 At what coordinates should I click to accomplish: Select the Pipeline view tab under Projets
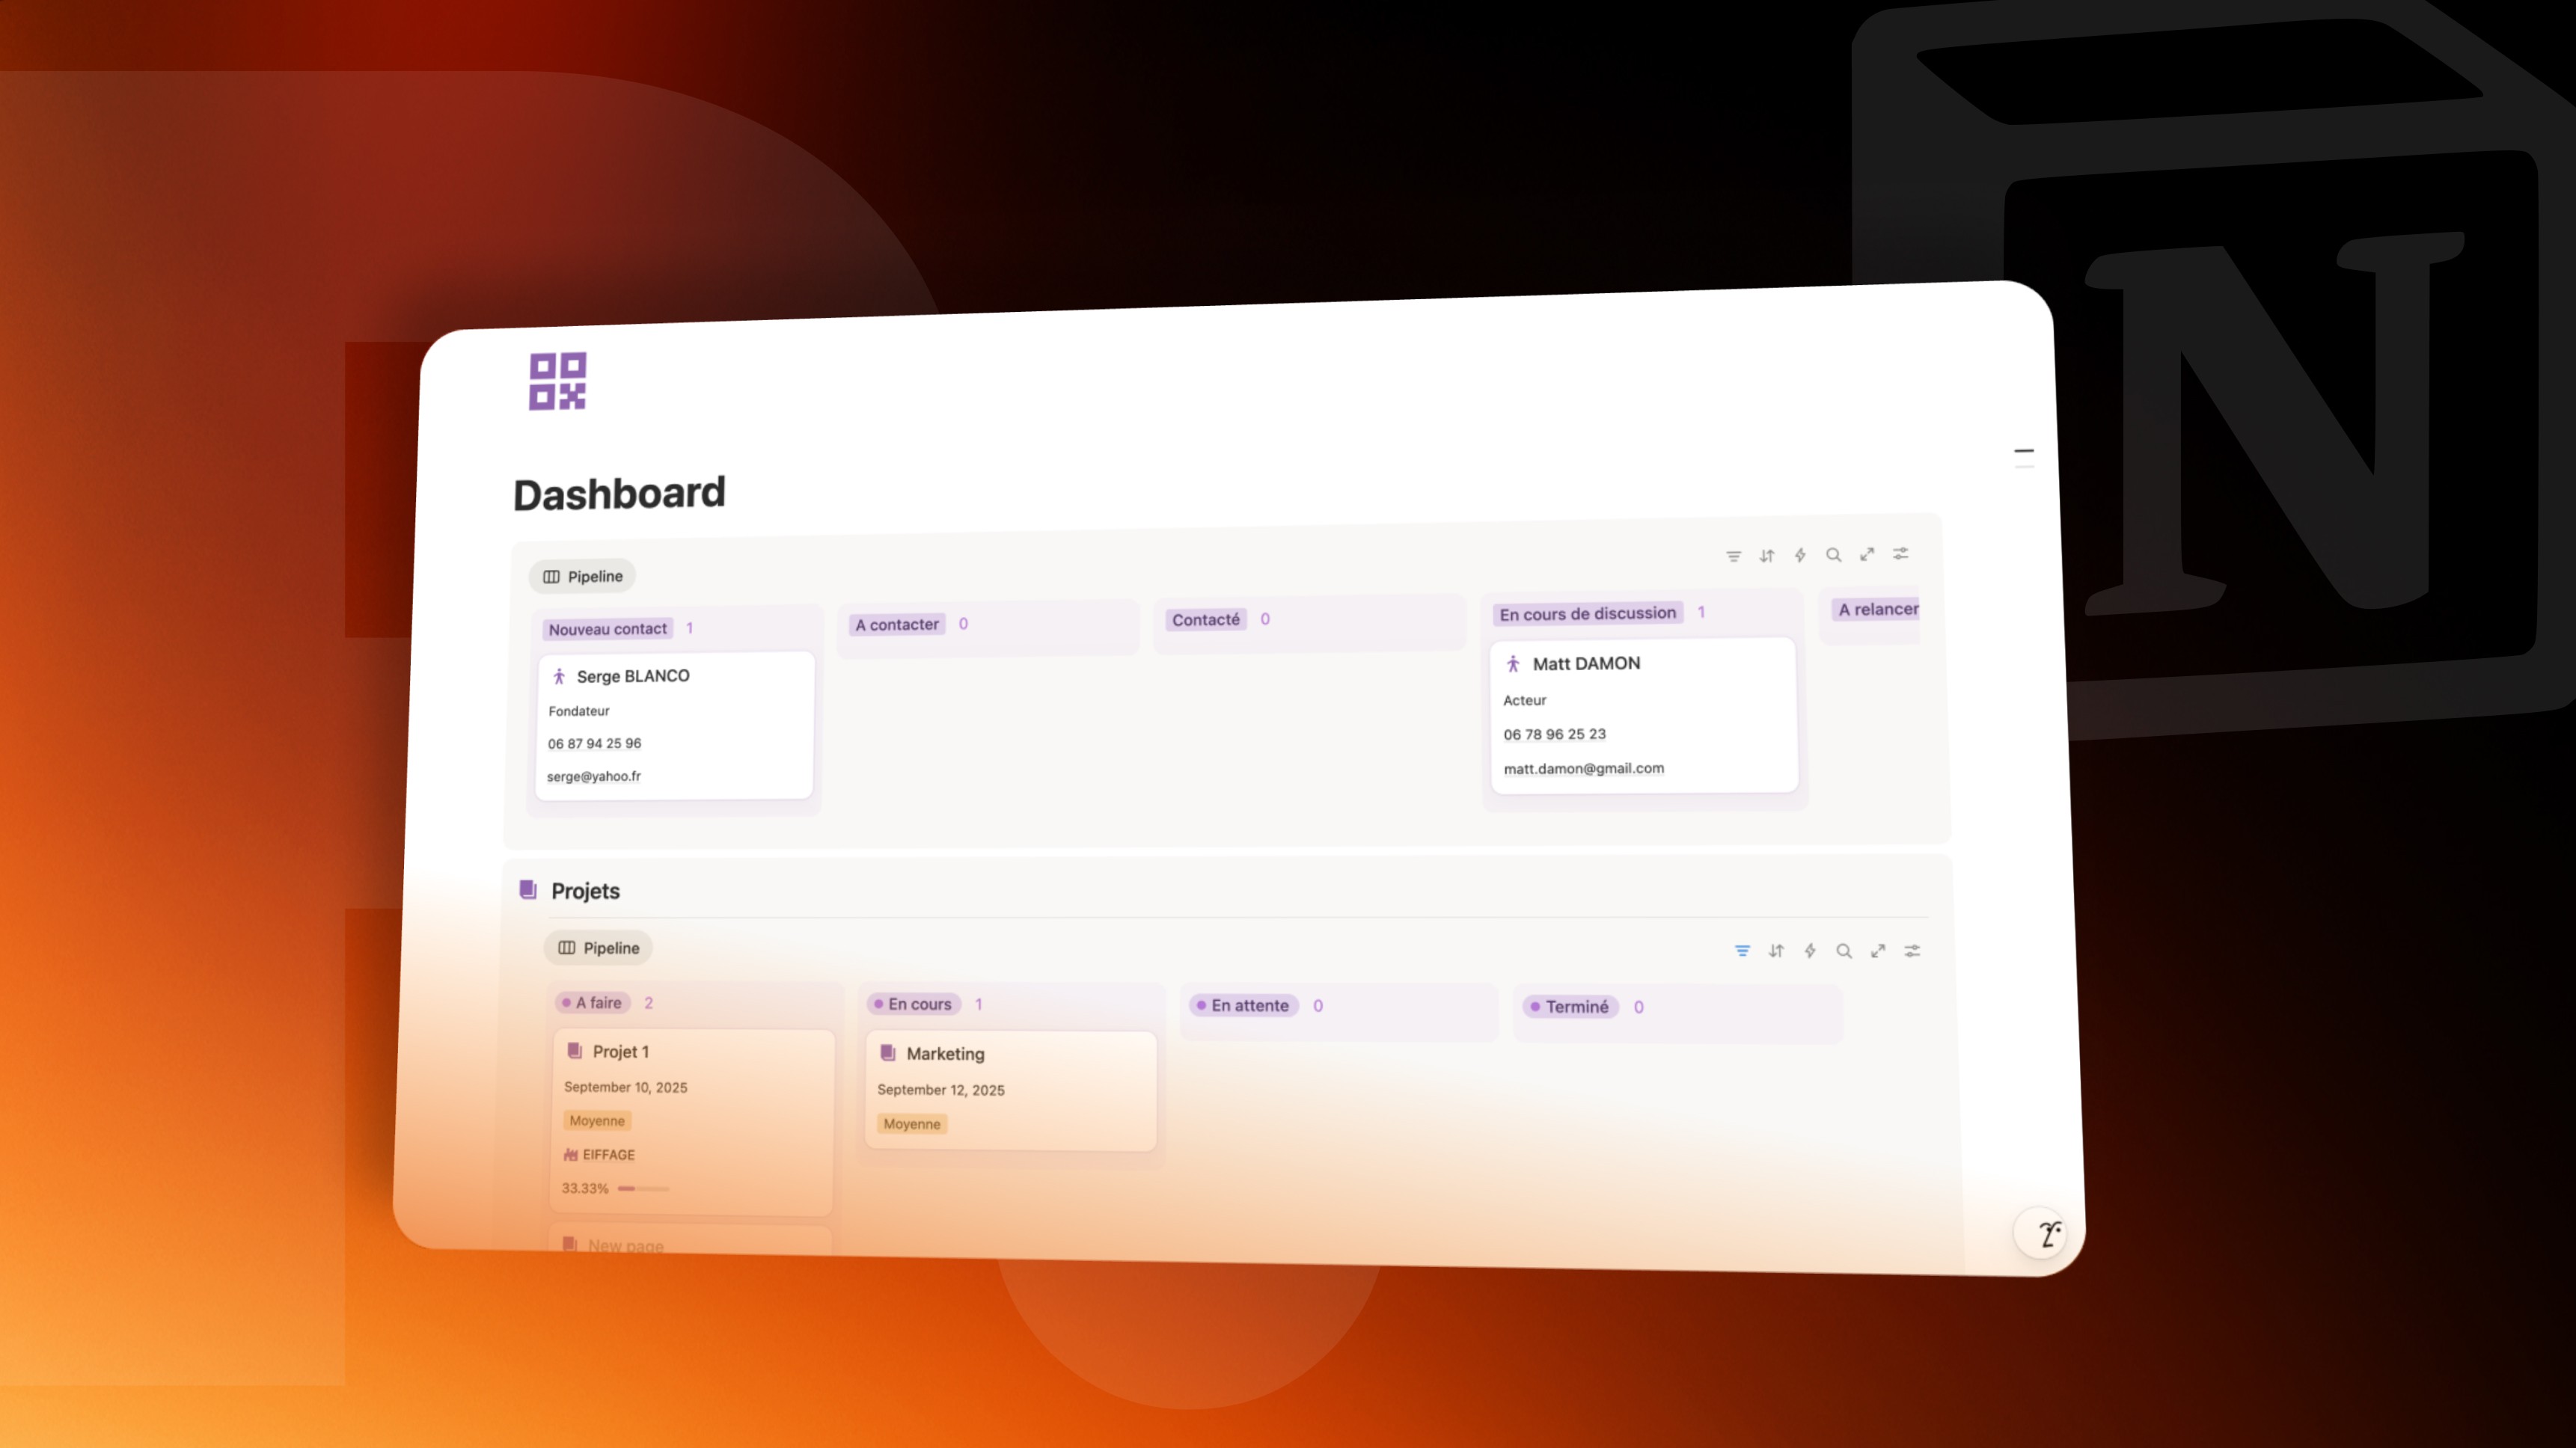(598, 948)
